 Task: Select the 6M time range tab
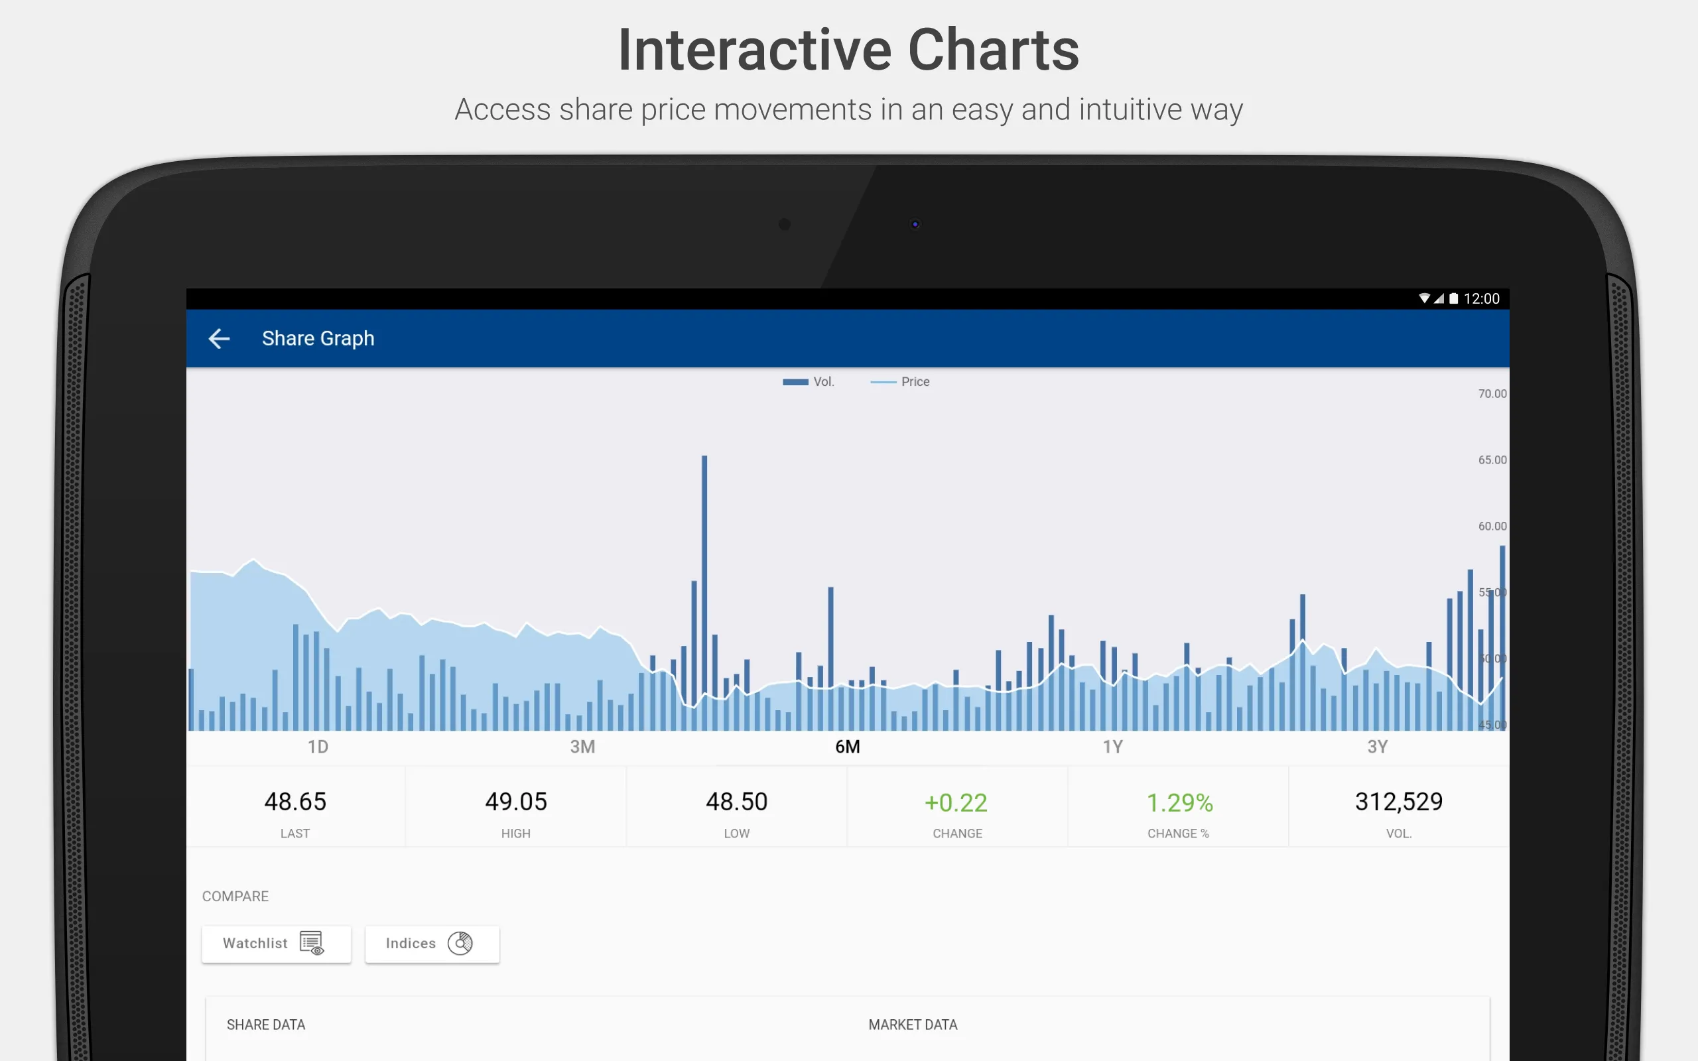848,747
